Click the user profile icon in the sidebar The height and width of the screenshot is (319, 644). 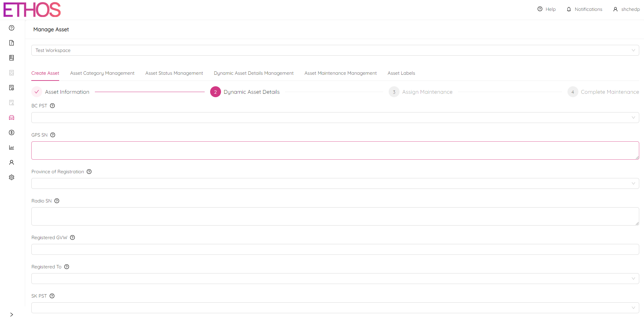point(12,162)
